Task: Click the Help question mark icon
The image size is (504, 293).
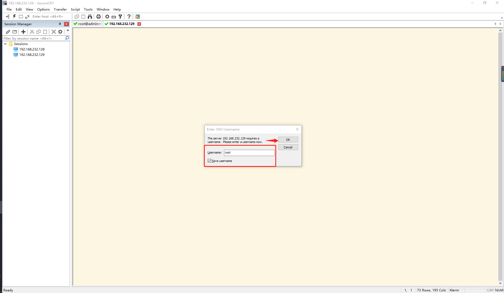Action: pyautogui.click(x=129, y=17)
